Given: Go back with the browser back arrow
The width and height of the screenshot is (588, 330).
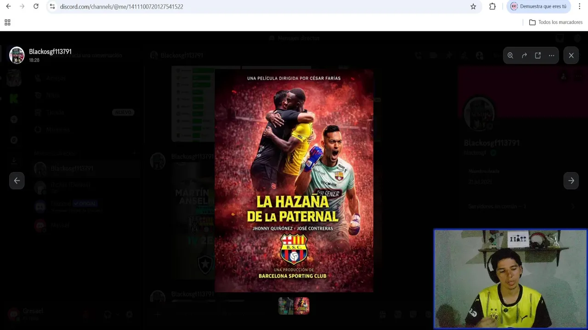Looking at the screenshot, I should click(8, 6).
